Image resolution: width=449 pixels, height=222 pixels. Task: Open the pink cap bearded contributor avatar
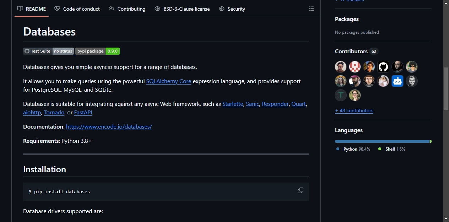click(355, 81)
